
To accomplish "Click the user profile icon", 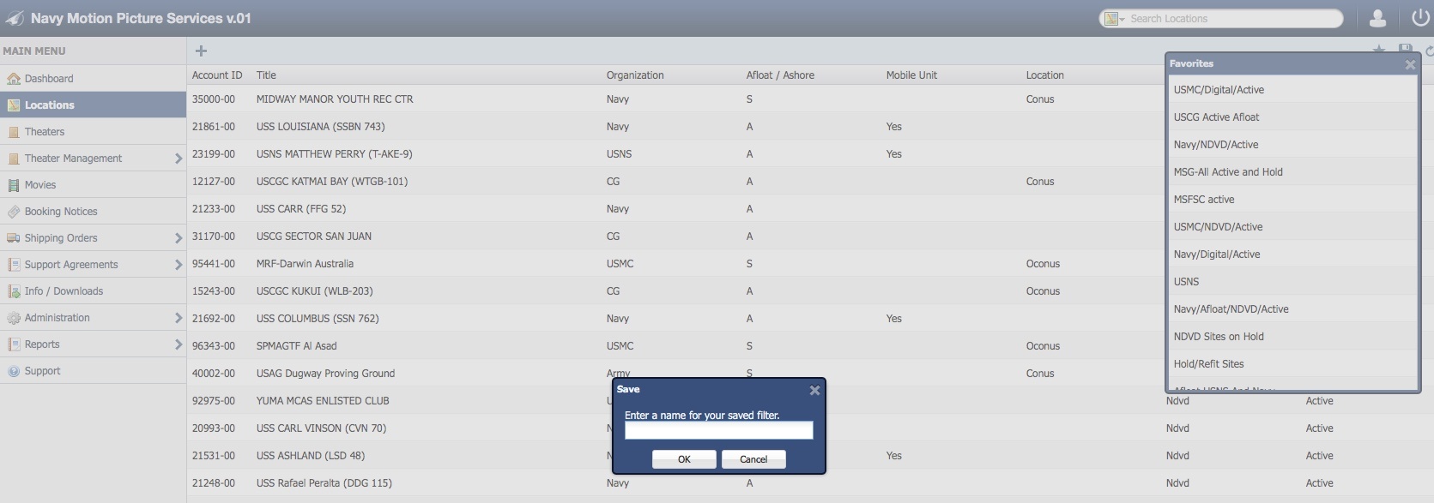I will click(1377, 18).
